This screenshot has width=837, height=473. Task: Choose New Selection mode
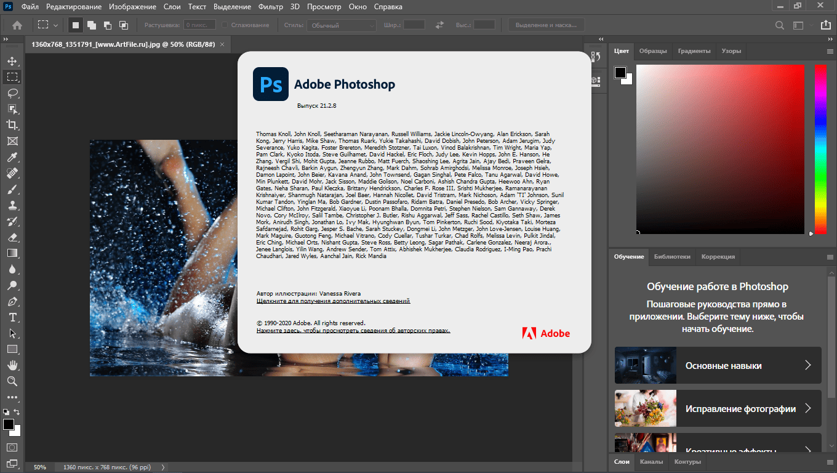pos(76,25)
